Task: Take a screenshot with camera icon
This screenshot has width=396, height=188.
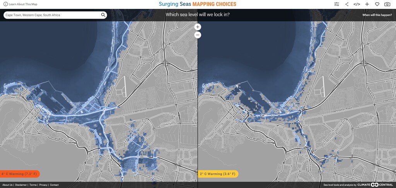Action: (x=387, y=4)
